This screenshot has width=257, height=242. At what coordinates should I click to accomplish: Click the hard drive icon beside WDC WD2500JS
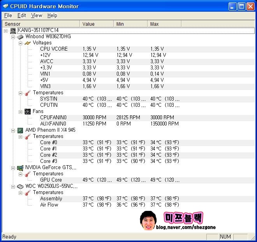[x=20, y=187]
